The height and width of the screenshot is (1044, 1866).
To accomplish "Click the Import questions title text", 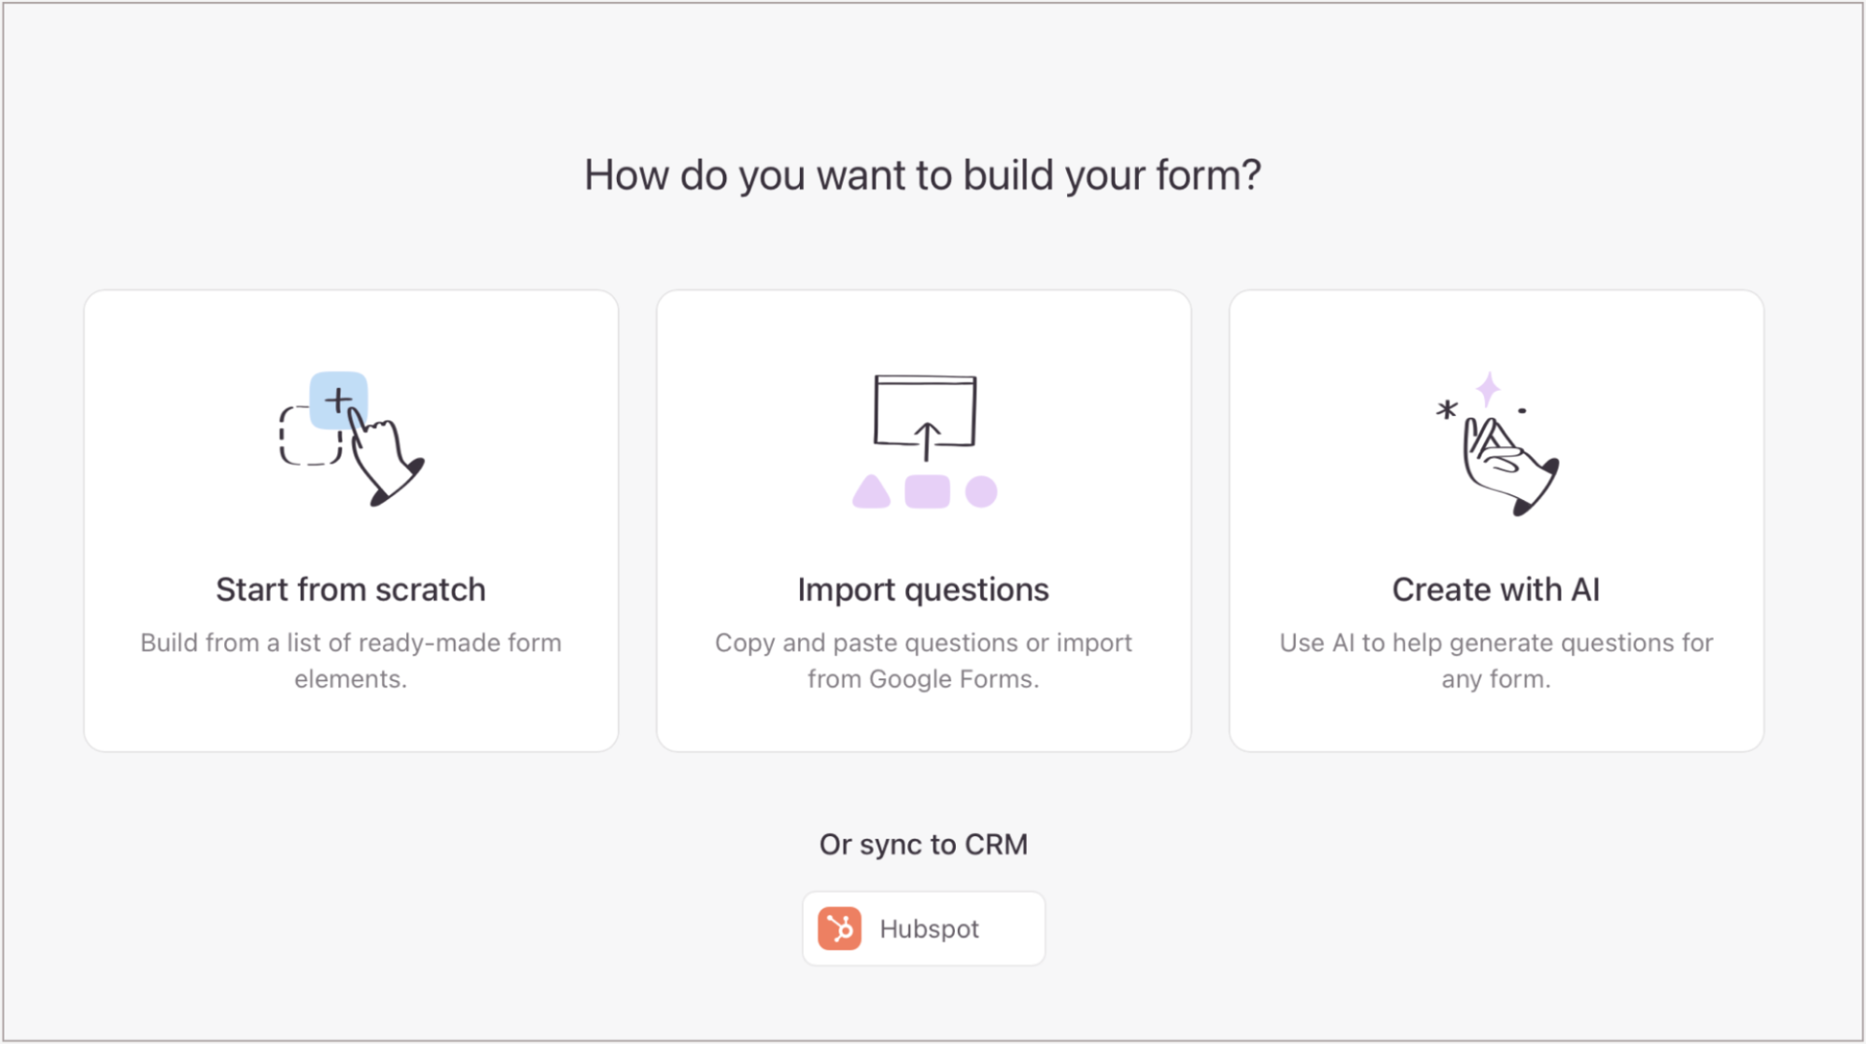I will pyautogui.click(x=923, y=590).
